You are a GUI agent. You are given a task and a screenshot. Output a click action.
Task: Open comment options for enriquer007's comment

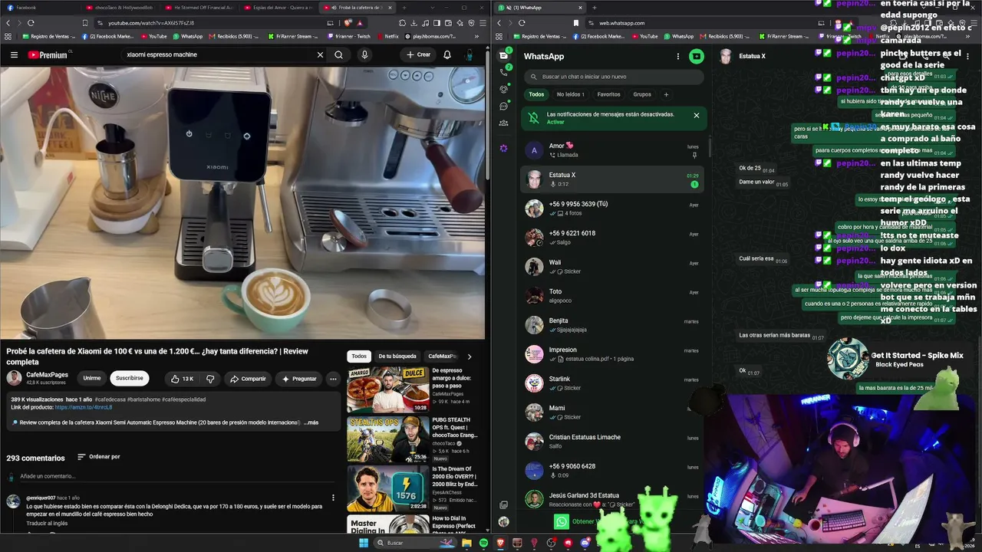tap(333, 498)
